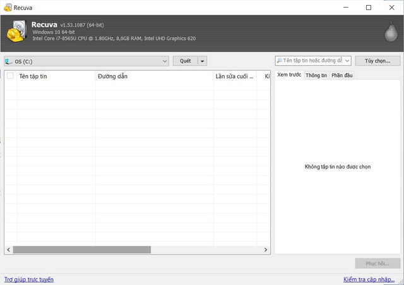Click the OS (C:) drive icon

coord(8,61)
